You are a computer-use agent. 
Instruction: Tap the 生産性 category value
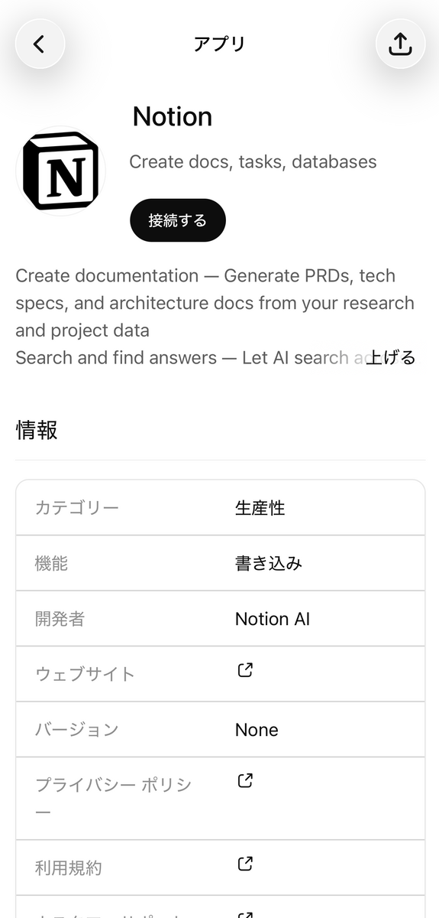(260, 507)
